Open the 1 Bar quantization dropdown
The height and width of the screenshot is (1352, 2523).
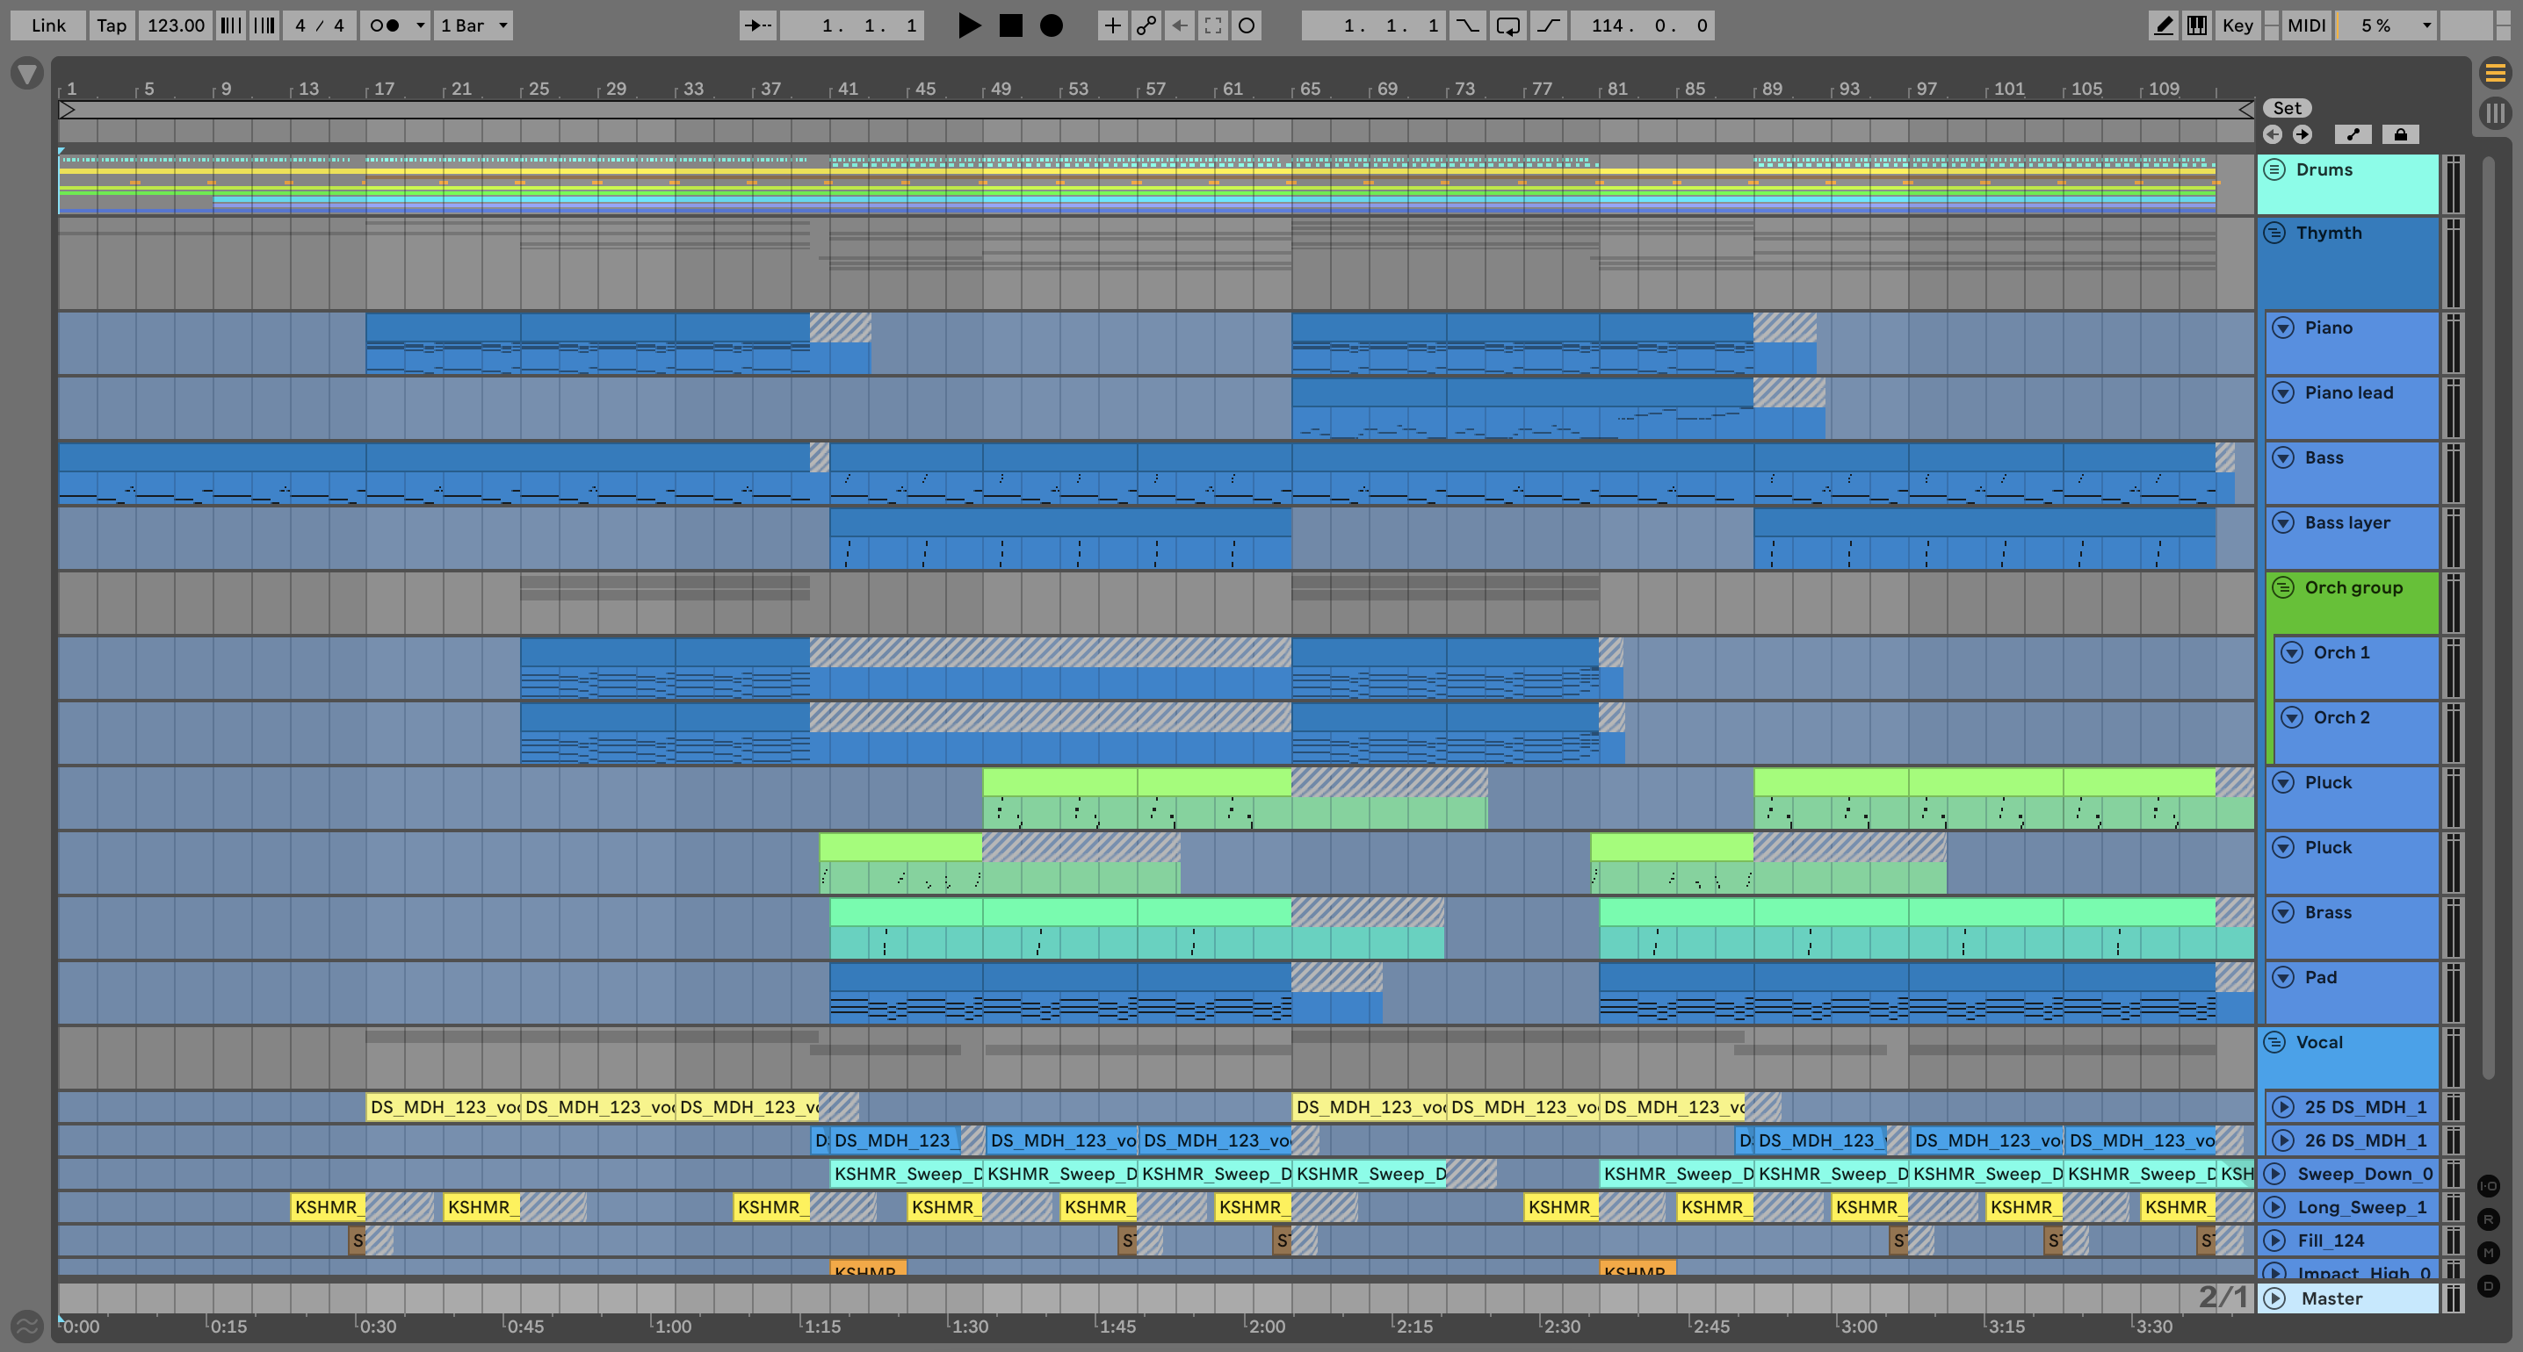click(x=474, y=25)
